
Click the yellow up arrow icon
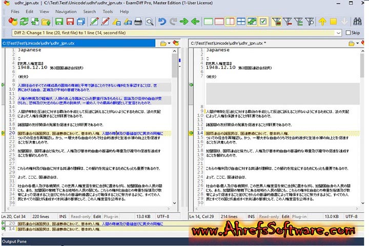click(322, 22)
